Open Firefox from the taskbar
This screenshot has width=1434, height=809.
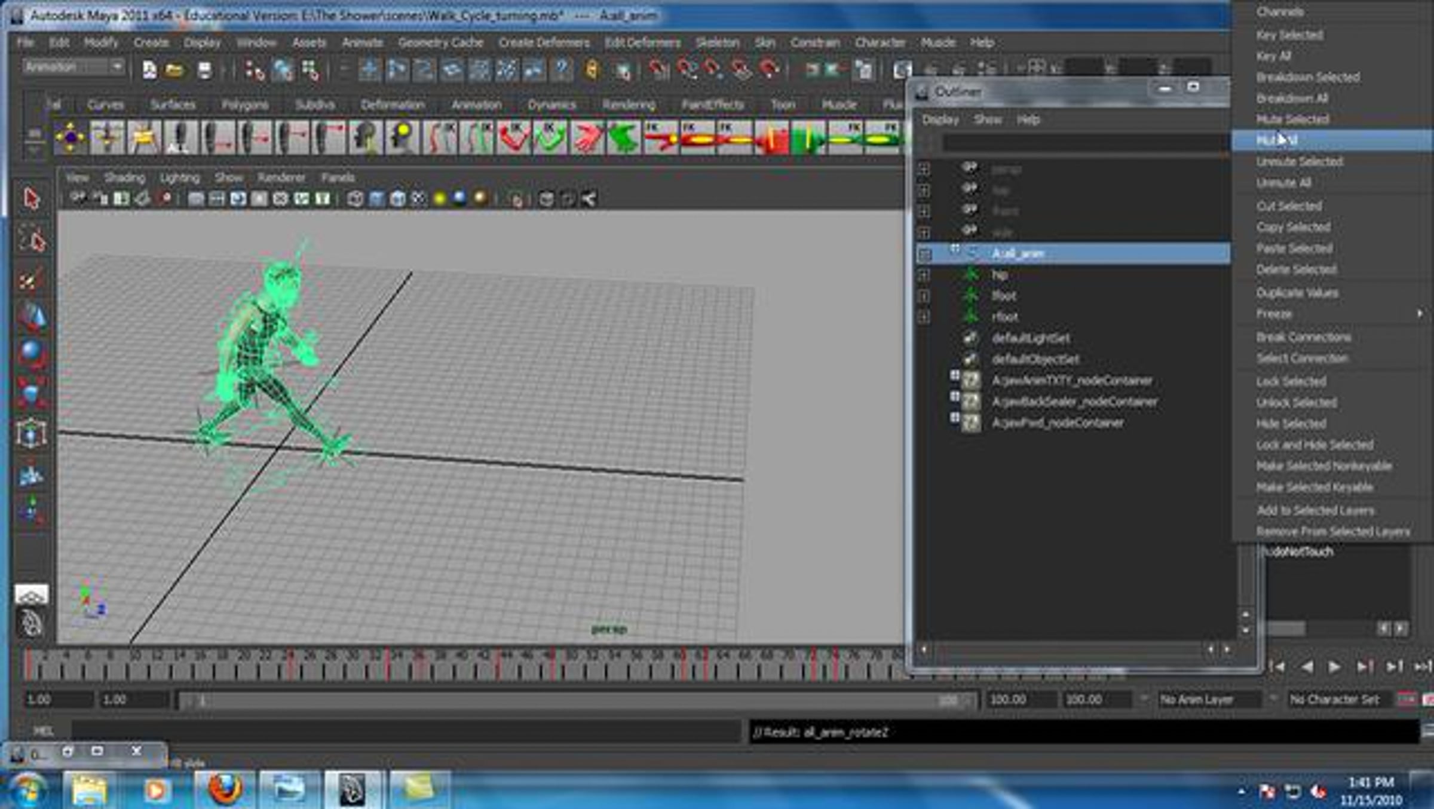[225, 790]
